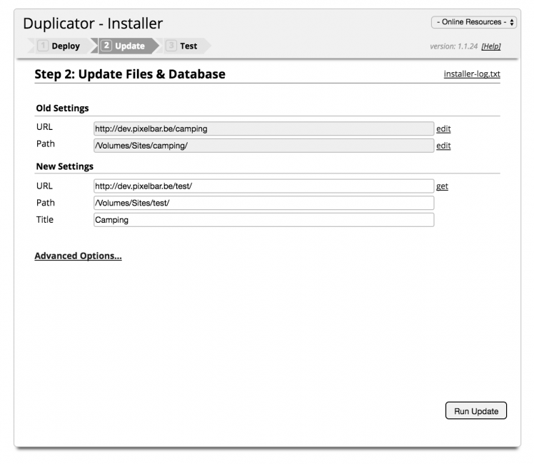Click the Old Settings heading
The width and height of the screenshot is (534, 464).
pos(62,108)
